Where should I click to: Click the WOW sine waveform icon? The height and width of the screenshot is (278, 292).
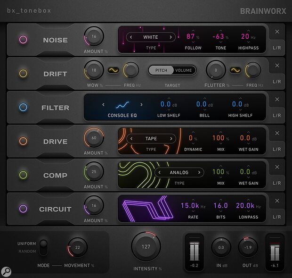point(114,70)
